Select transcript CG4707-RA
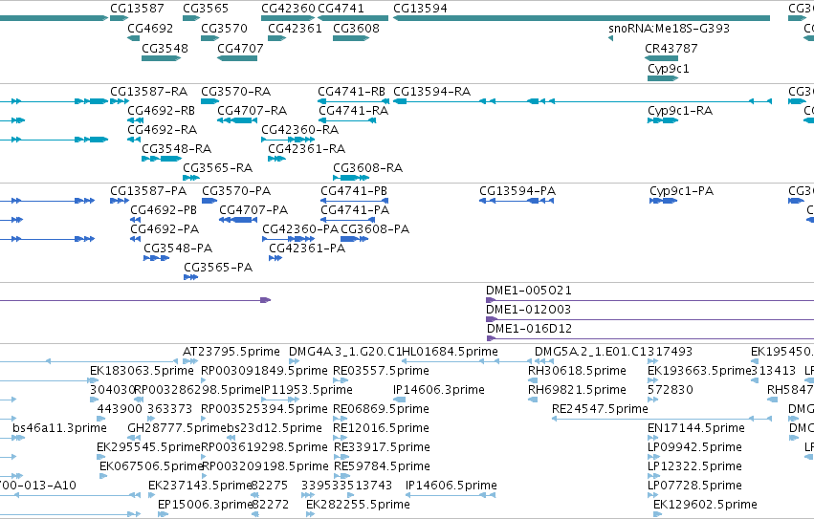814x519 pixels. point(237,120)
